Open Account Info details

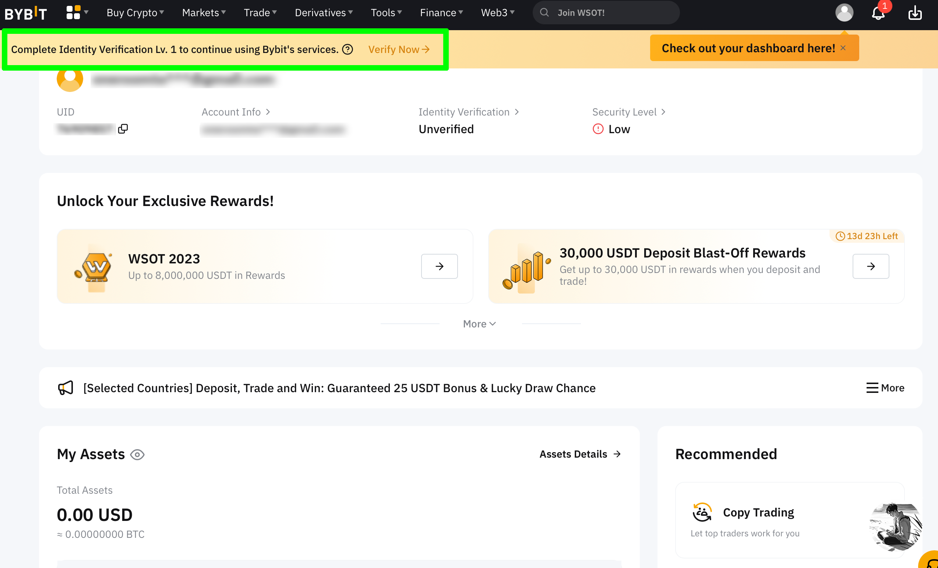tap(236, 112)
